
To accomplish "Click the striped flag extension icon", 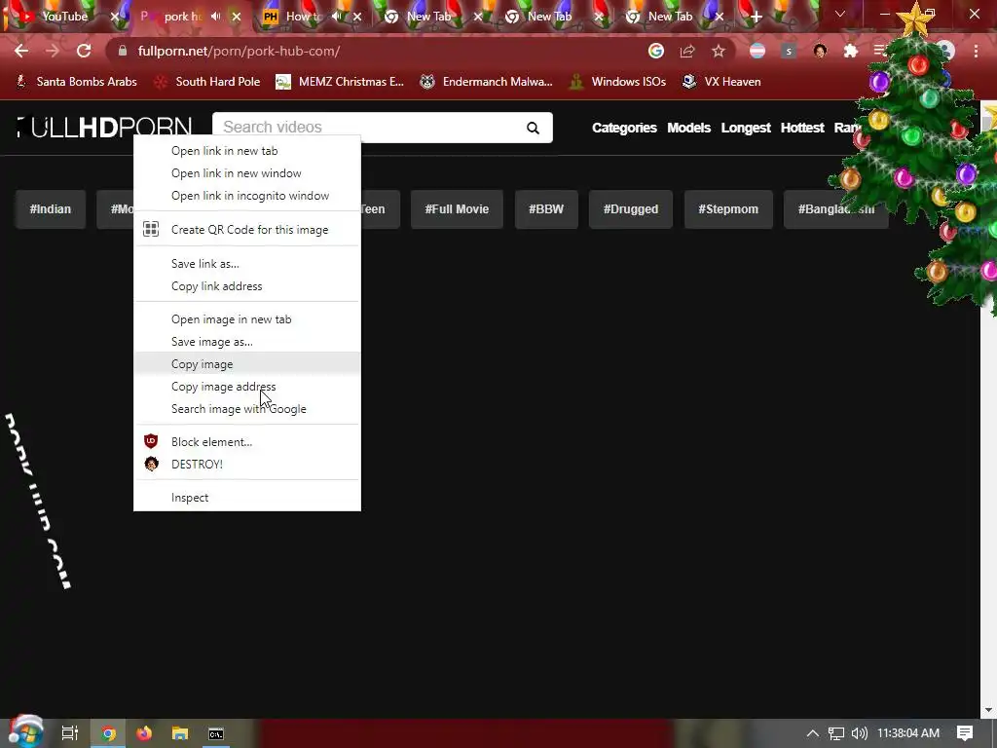I will click(757, 51).
